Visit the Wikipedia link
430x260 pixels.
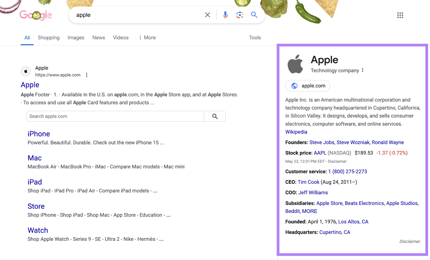point(296,132)
